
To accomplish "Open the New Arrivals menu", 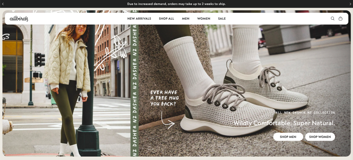I will point(139,19).
